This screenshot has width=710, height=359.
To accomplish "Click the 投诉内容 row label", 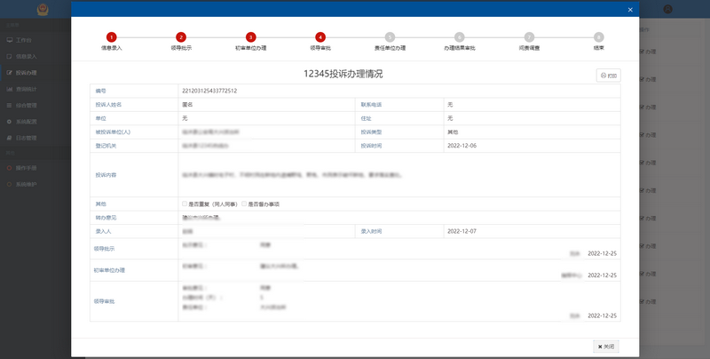I will 106,174.
